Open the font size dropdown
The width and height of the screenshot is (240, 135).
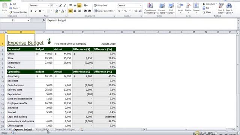click(x=57, y=6)
